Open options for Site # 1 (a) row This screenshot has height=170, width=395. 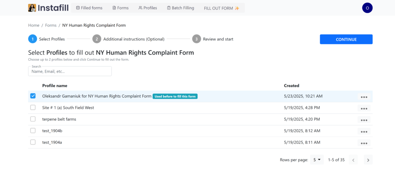364,108
